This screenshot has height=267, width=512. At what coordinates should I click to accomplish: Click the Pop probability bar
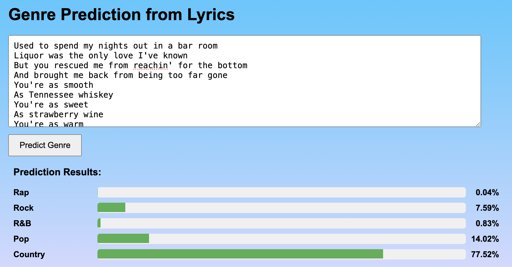[x=282, y=239]
